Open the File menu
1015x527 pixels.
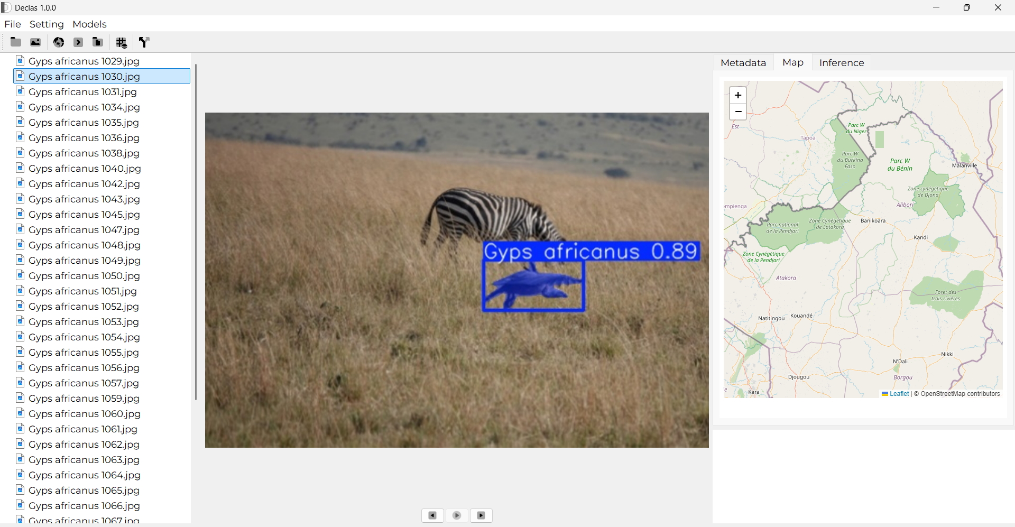(13, 24)
